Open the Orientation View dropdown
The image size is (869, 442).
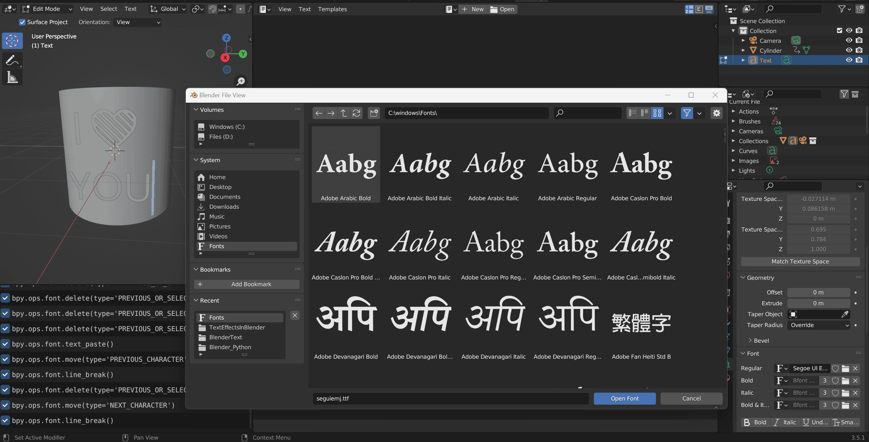pos(138,22)
